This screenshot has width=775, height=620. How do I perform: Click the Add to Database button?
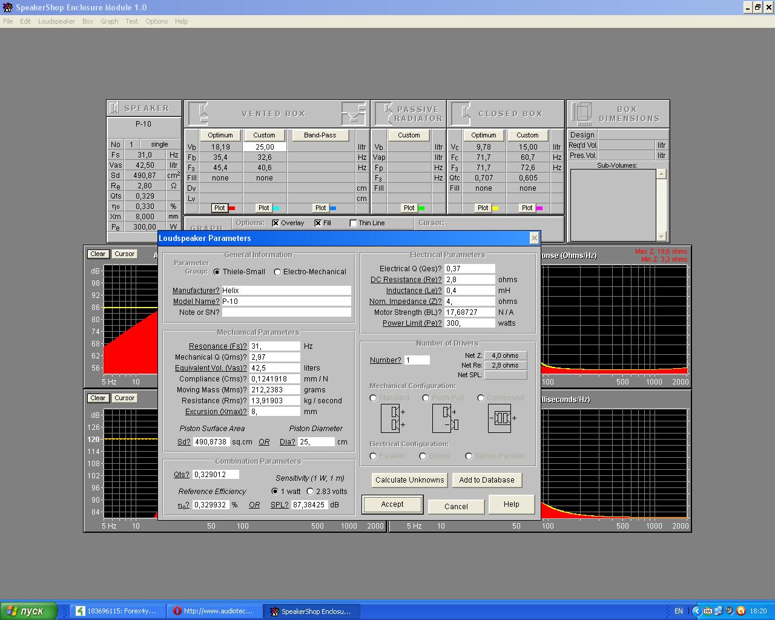pos(486,480)
